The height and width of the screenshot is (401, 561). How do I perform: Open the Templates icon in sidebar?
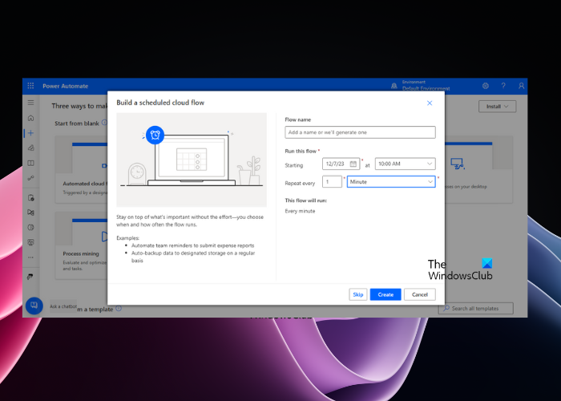(30, 148)
